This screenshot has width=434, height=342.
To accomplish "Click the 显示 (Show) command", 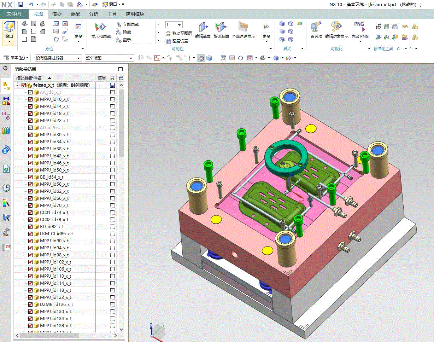I will [124, 40].
